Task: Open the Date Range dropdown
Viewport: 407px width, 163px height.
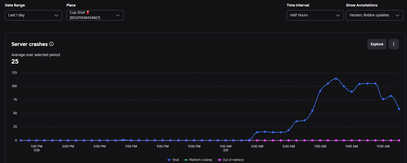Action: pyautogui.click(x=34, y=15)
